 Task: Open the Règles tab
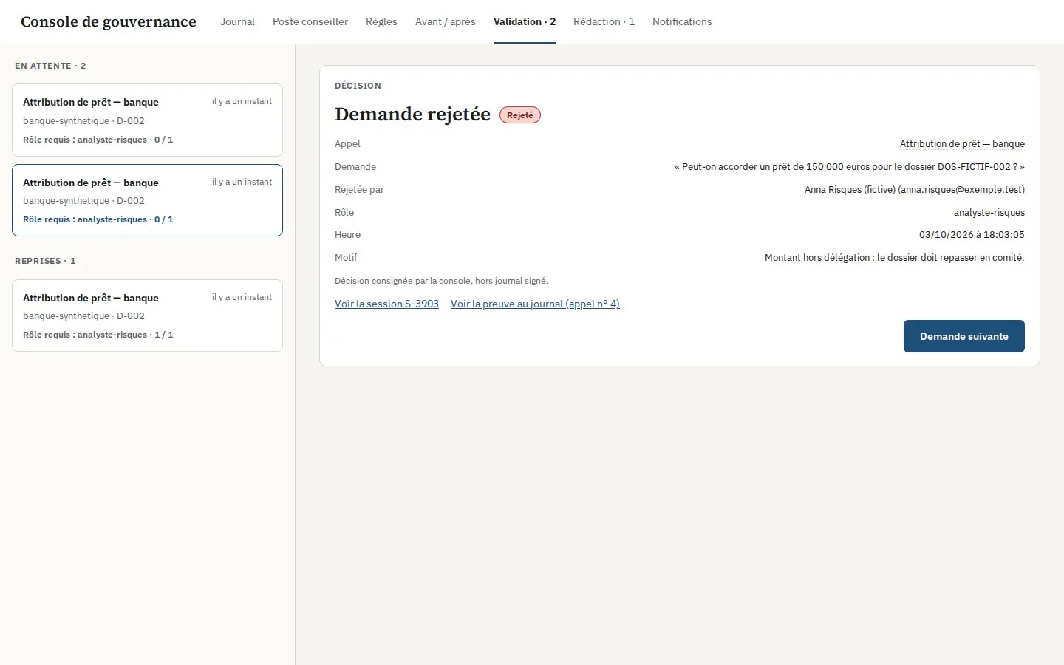tap(381, 21)
